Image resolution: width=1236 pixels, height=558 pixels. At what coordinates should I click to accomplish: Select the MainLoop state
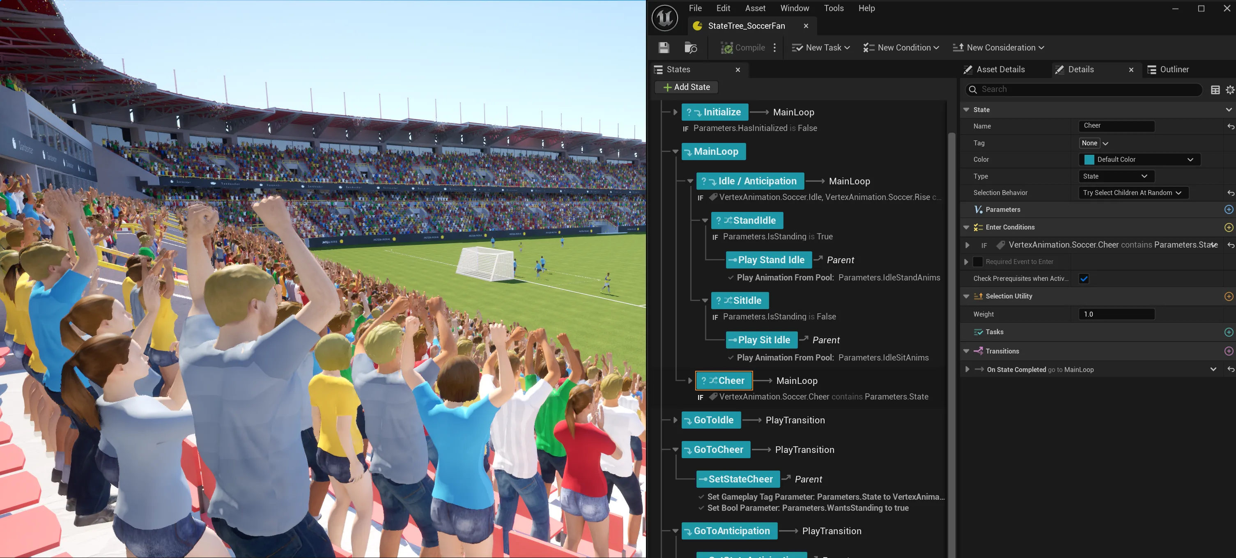coord(714,152)
